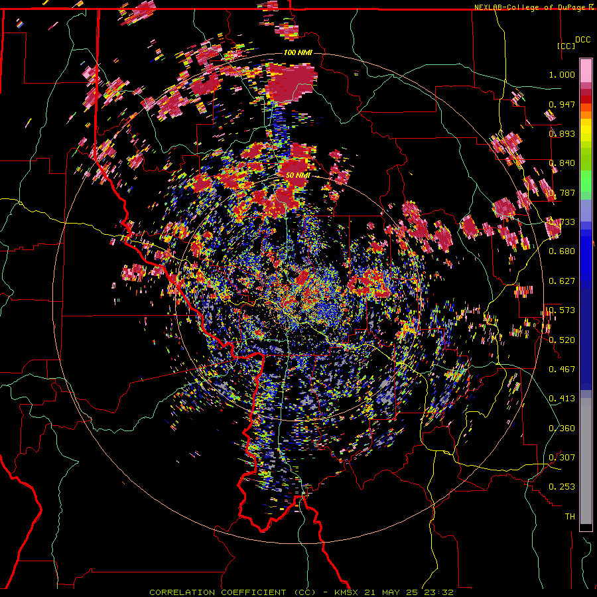The height and width of the screenshot is (597, 597).
Task: Click the 0.733 scale value
Action: 562,222
